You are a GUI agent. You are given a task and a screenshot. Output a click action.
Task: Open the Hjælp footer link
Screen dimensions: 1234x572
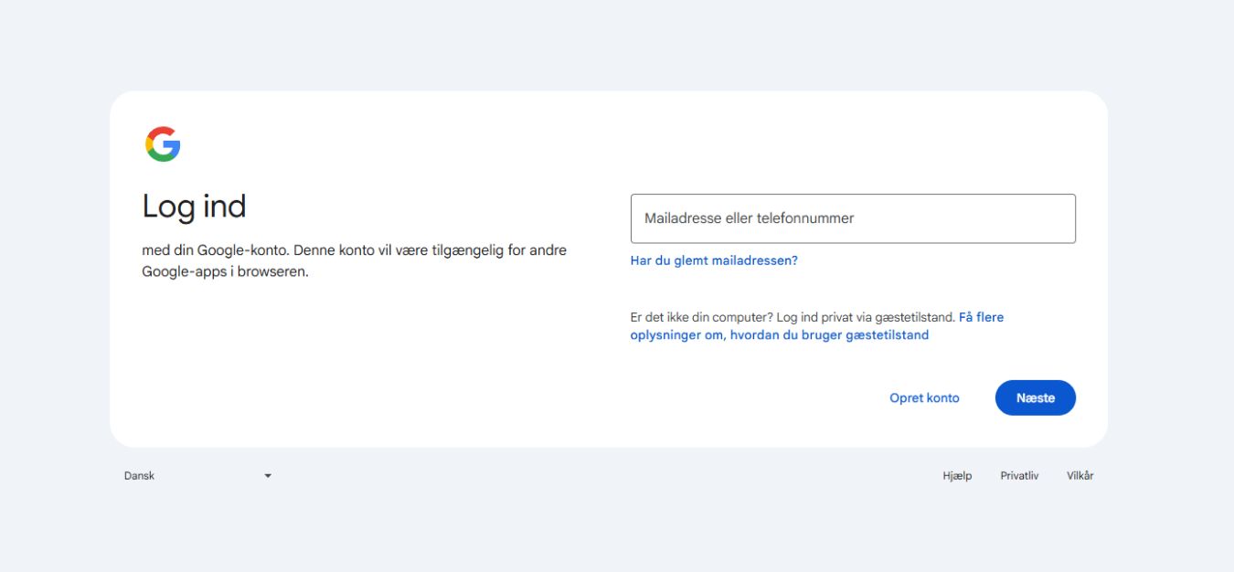957,476
